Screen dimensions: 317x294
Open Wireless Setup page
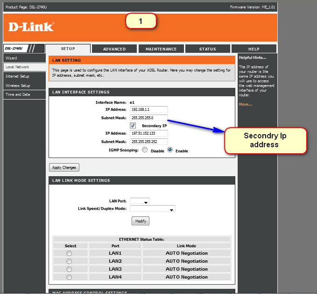18,86
